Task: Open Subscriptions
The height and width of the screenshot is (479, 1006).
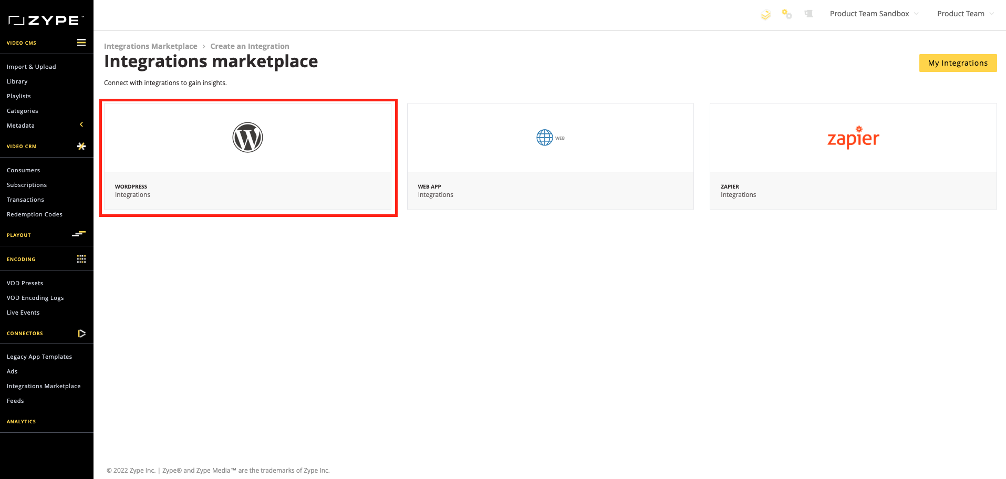Action: coord(27,185)
